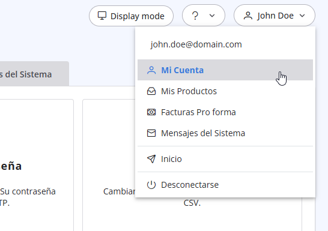
Task: Click the inbox icon beside Mis Productos
Action: [151, 91]
